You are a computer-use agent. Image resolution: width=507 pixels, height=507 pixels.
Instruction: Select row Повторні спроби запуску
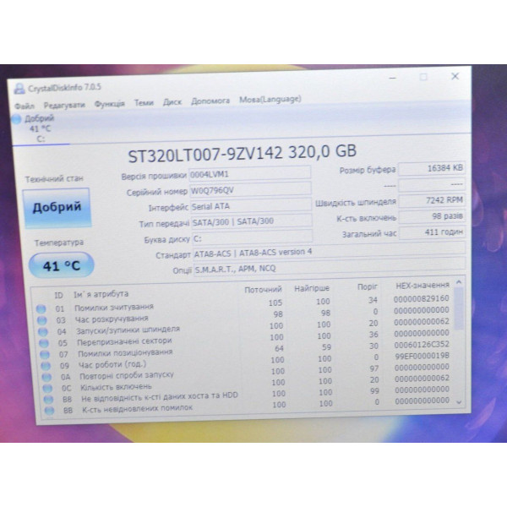247,373
